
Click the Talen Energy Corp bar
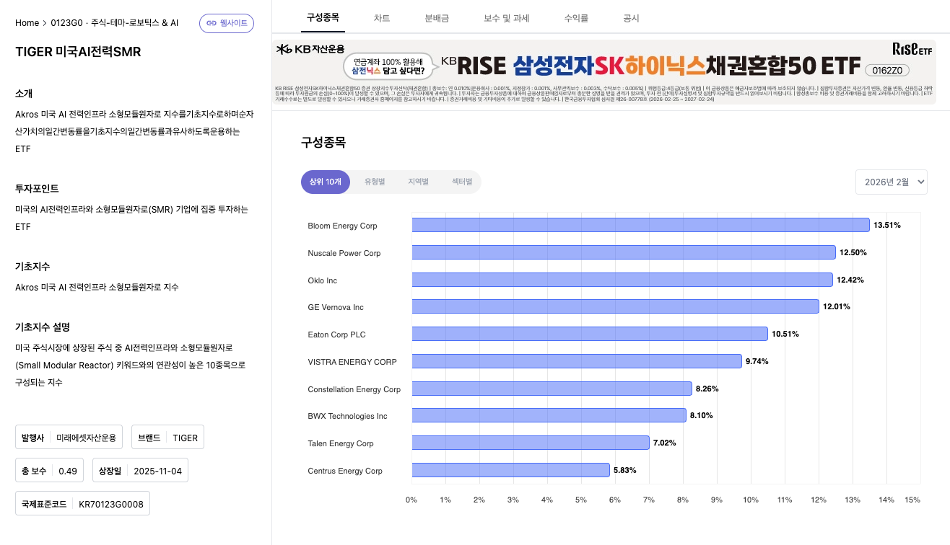click(x=531, y=443)
